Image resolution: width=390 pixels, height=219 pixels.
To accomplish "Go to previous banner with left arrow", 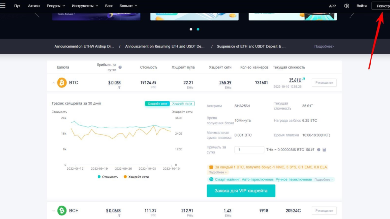I will click(37, 16).
